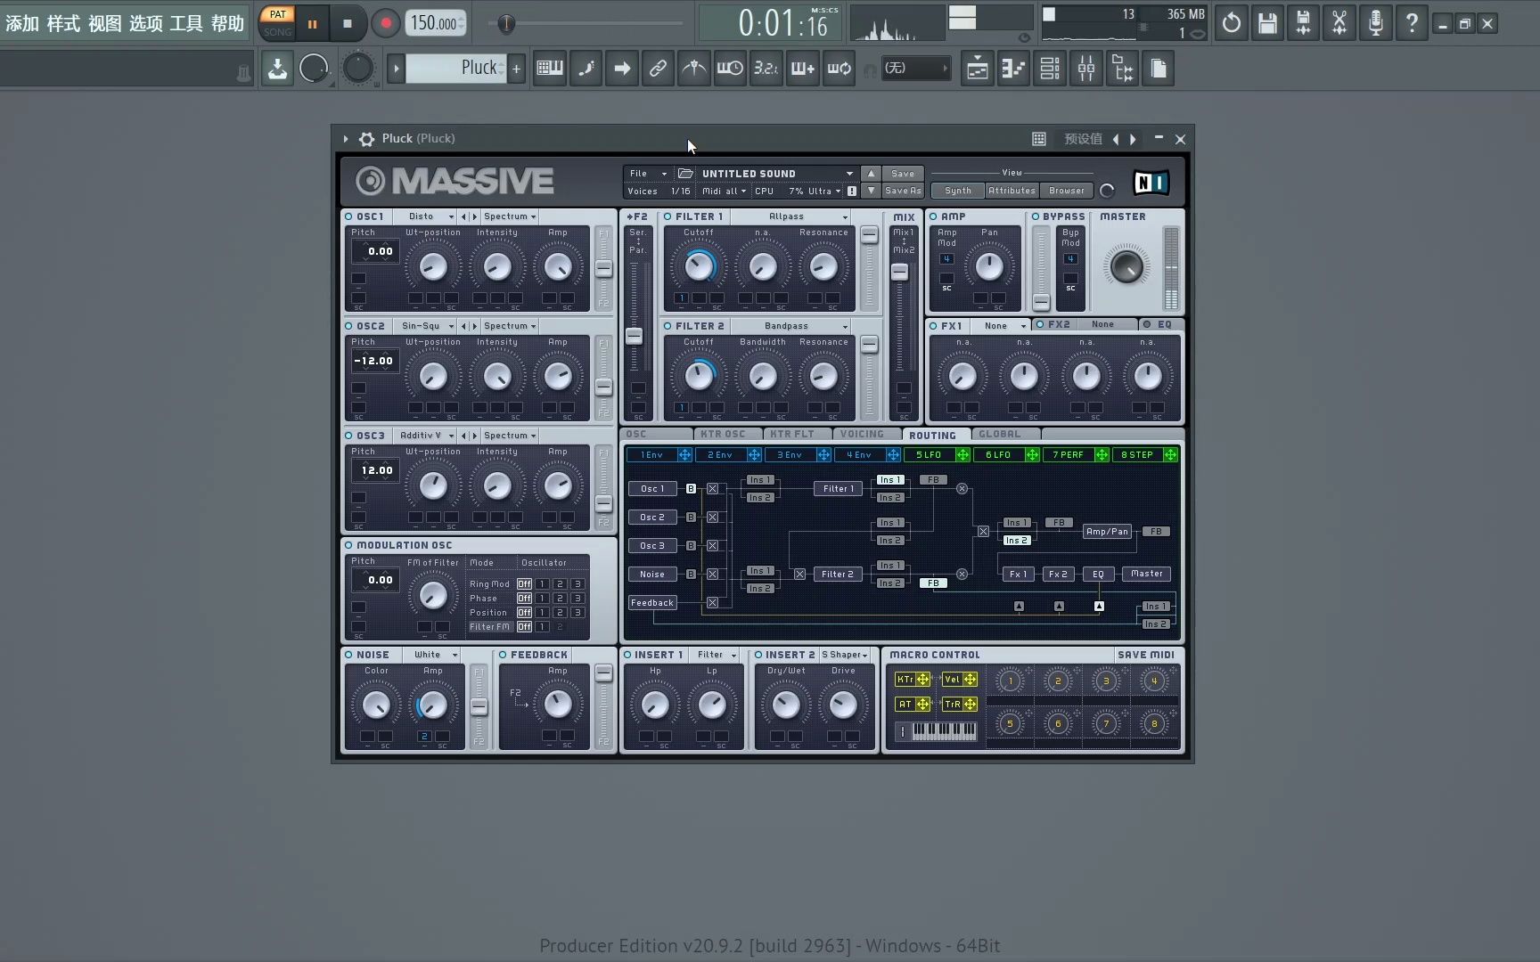Open the 工具 menu
1540x962 pixels.
(186, 24)
